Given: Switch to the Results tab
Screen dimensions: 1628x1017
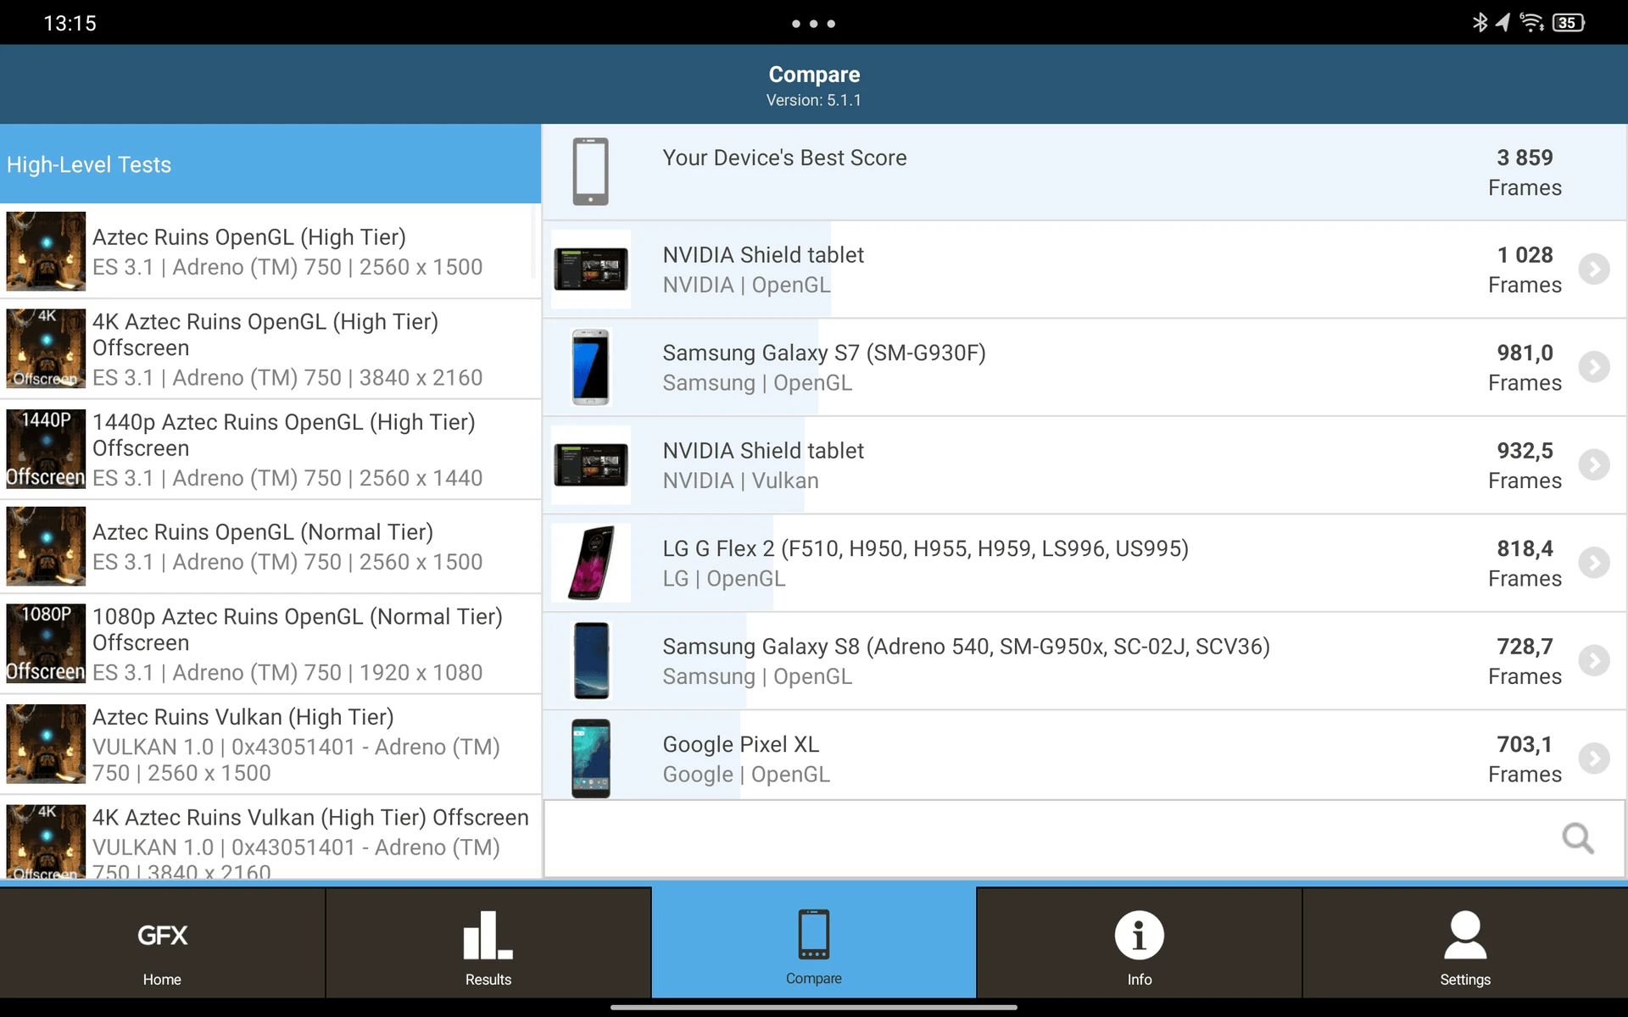Looking at the screenshot, I should 488,942.
